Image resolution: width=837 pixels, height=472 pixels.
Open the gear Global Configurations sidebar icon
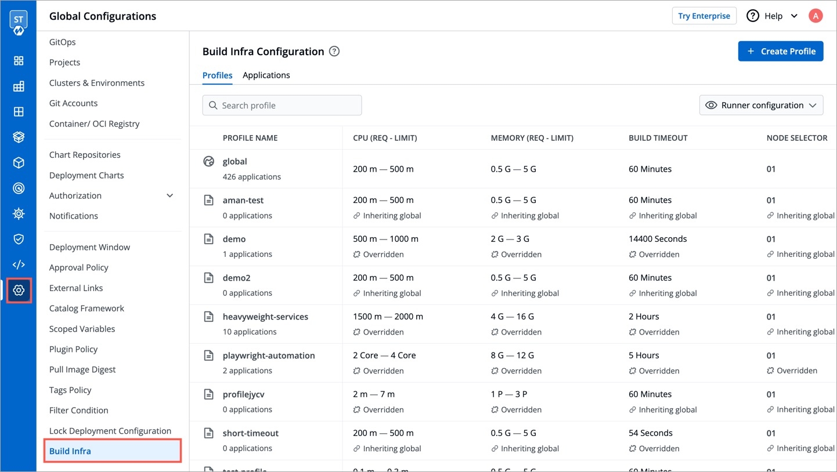coord(19,290)
